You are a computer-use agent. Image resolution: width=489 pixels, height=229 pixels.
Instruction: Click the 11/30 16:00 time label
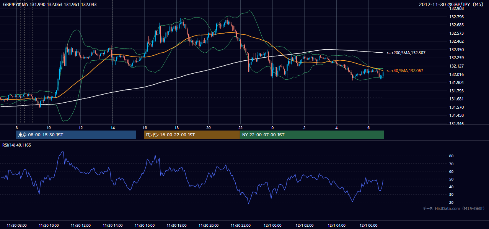point(144,226)
